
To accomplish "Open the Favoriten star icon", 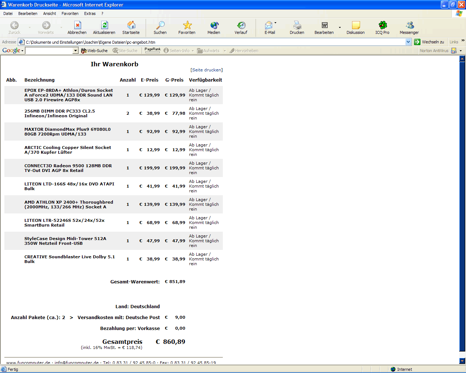I will click(x=187, y=25).
